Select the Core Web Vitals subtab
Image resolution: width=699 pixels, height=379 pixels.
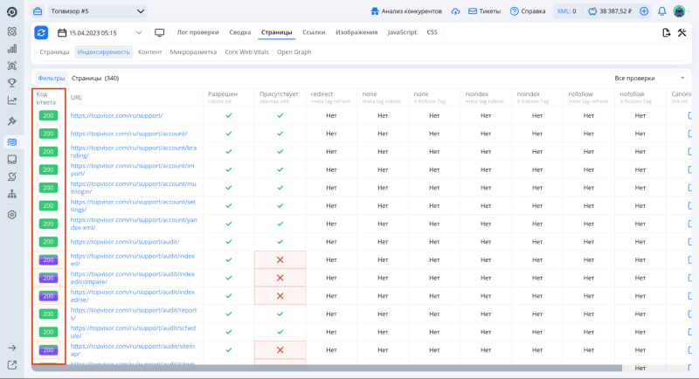247,52
